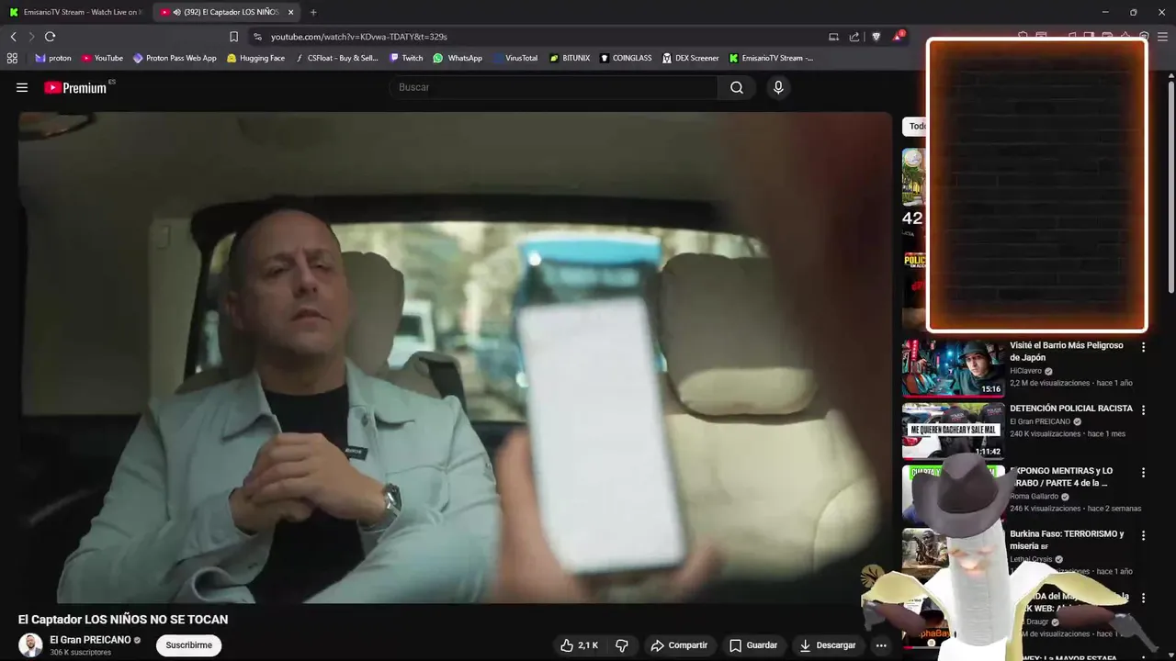Click the magnifying glass search button
The width and height of the screenshot is (1176, 661).
[737, 87]
